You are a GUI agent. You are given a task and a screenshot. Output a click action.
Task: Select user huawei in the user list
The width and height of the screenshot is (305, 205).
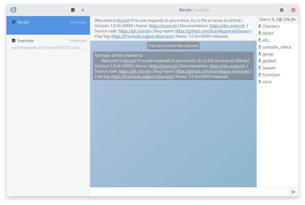tap(277, 68)
